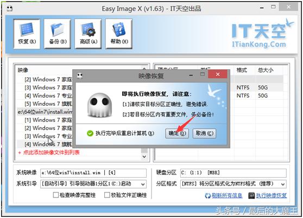The height and width of the screenshot is (218, 303).
Task: Click the refresh arrows icon beside 刷新所有信息
Action: click(208, 196)
